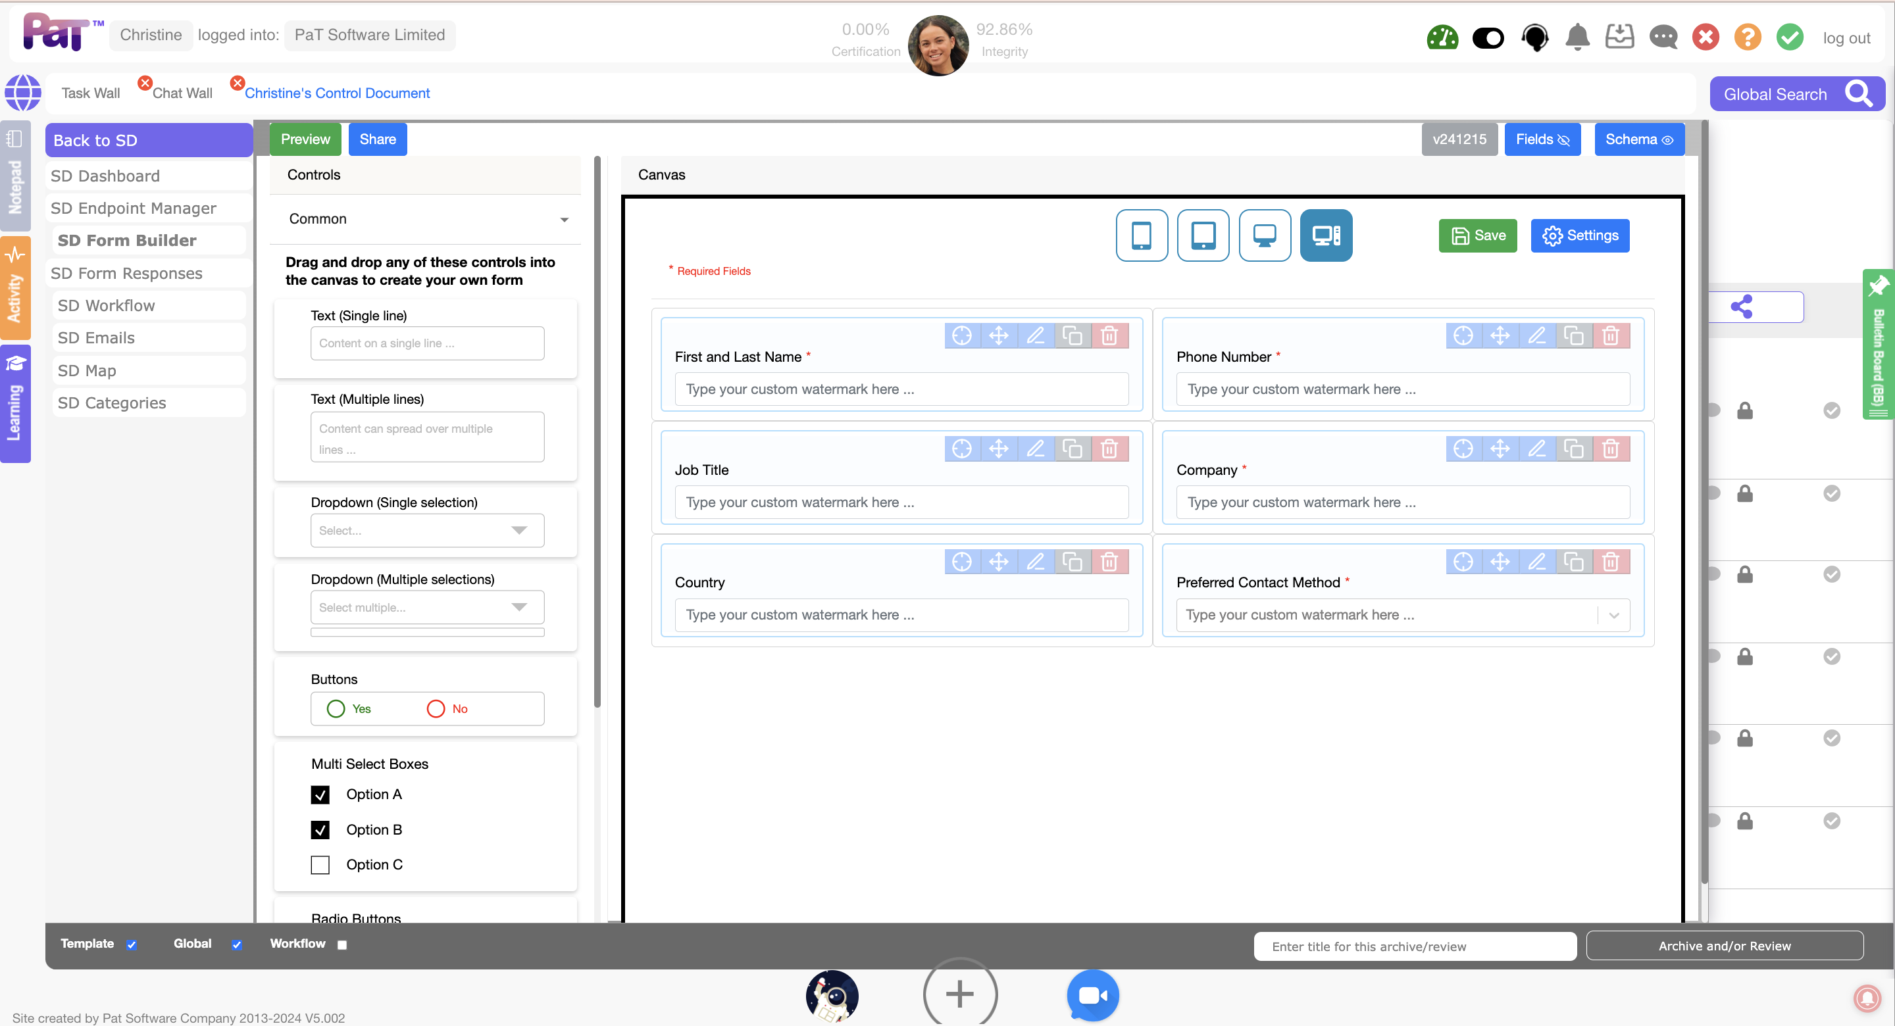
Task: Switch canvas to desktop monitor view
Action: point(1264,235)
